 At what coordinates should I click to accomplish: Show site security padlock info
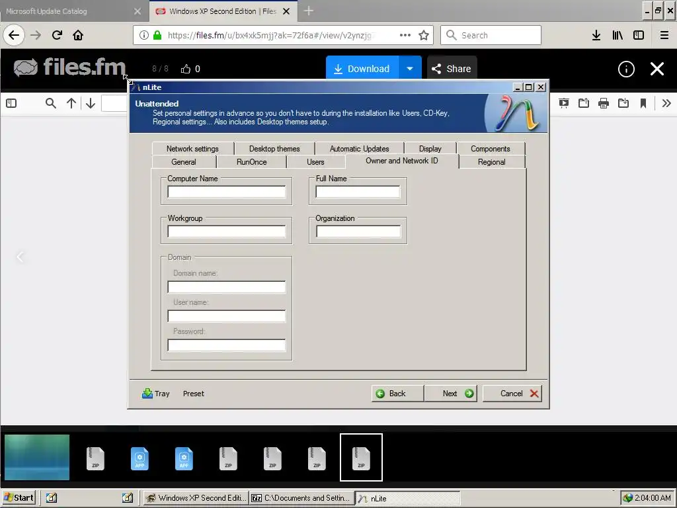157,35
